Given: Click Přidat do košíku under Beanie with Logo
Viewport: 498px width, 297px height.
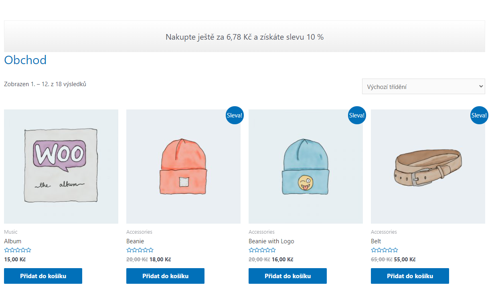Looking at the screenshot, I should pos(287,276).
